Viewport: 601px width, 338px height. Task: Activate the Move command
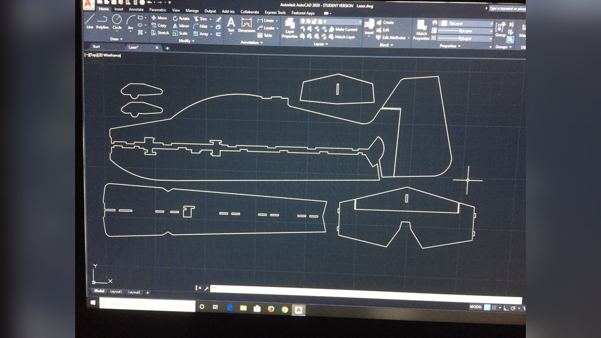159,18
